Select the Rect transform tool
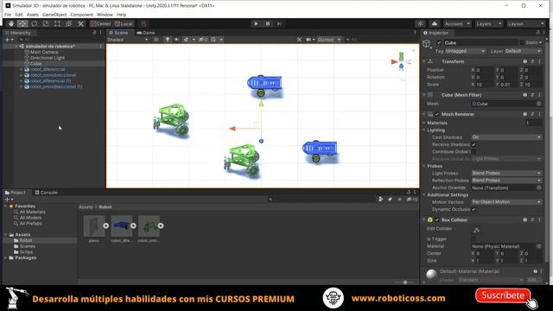 point(57,23)
